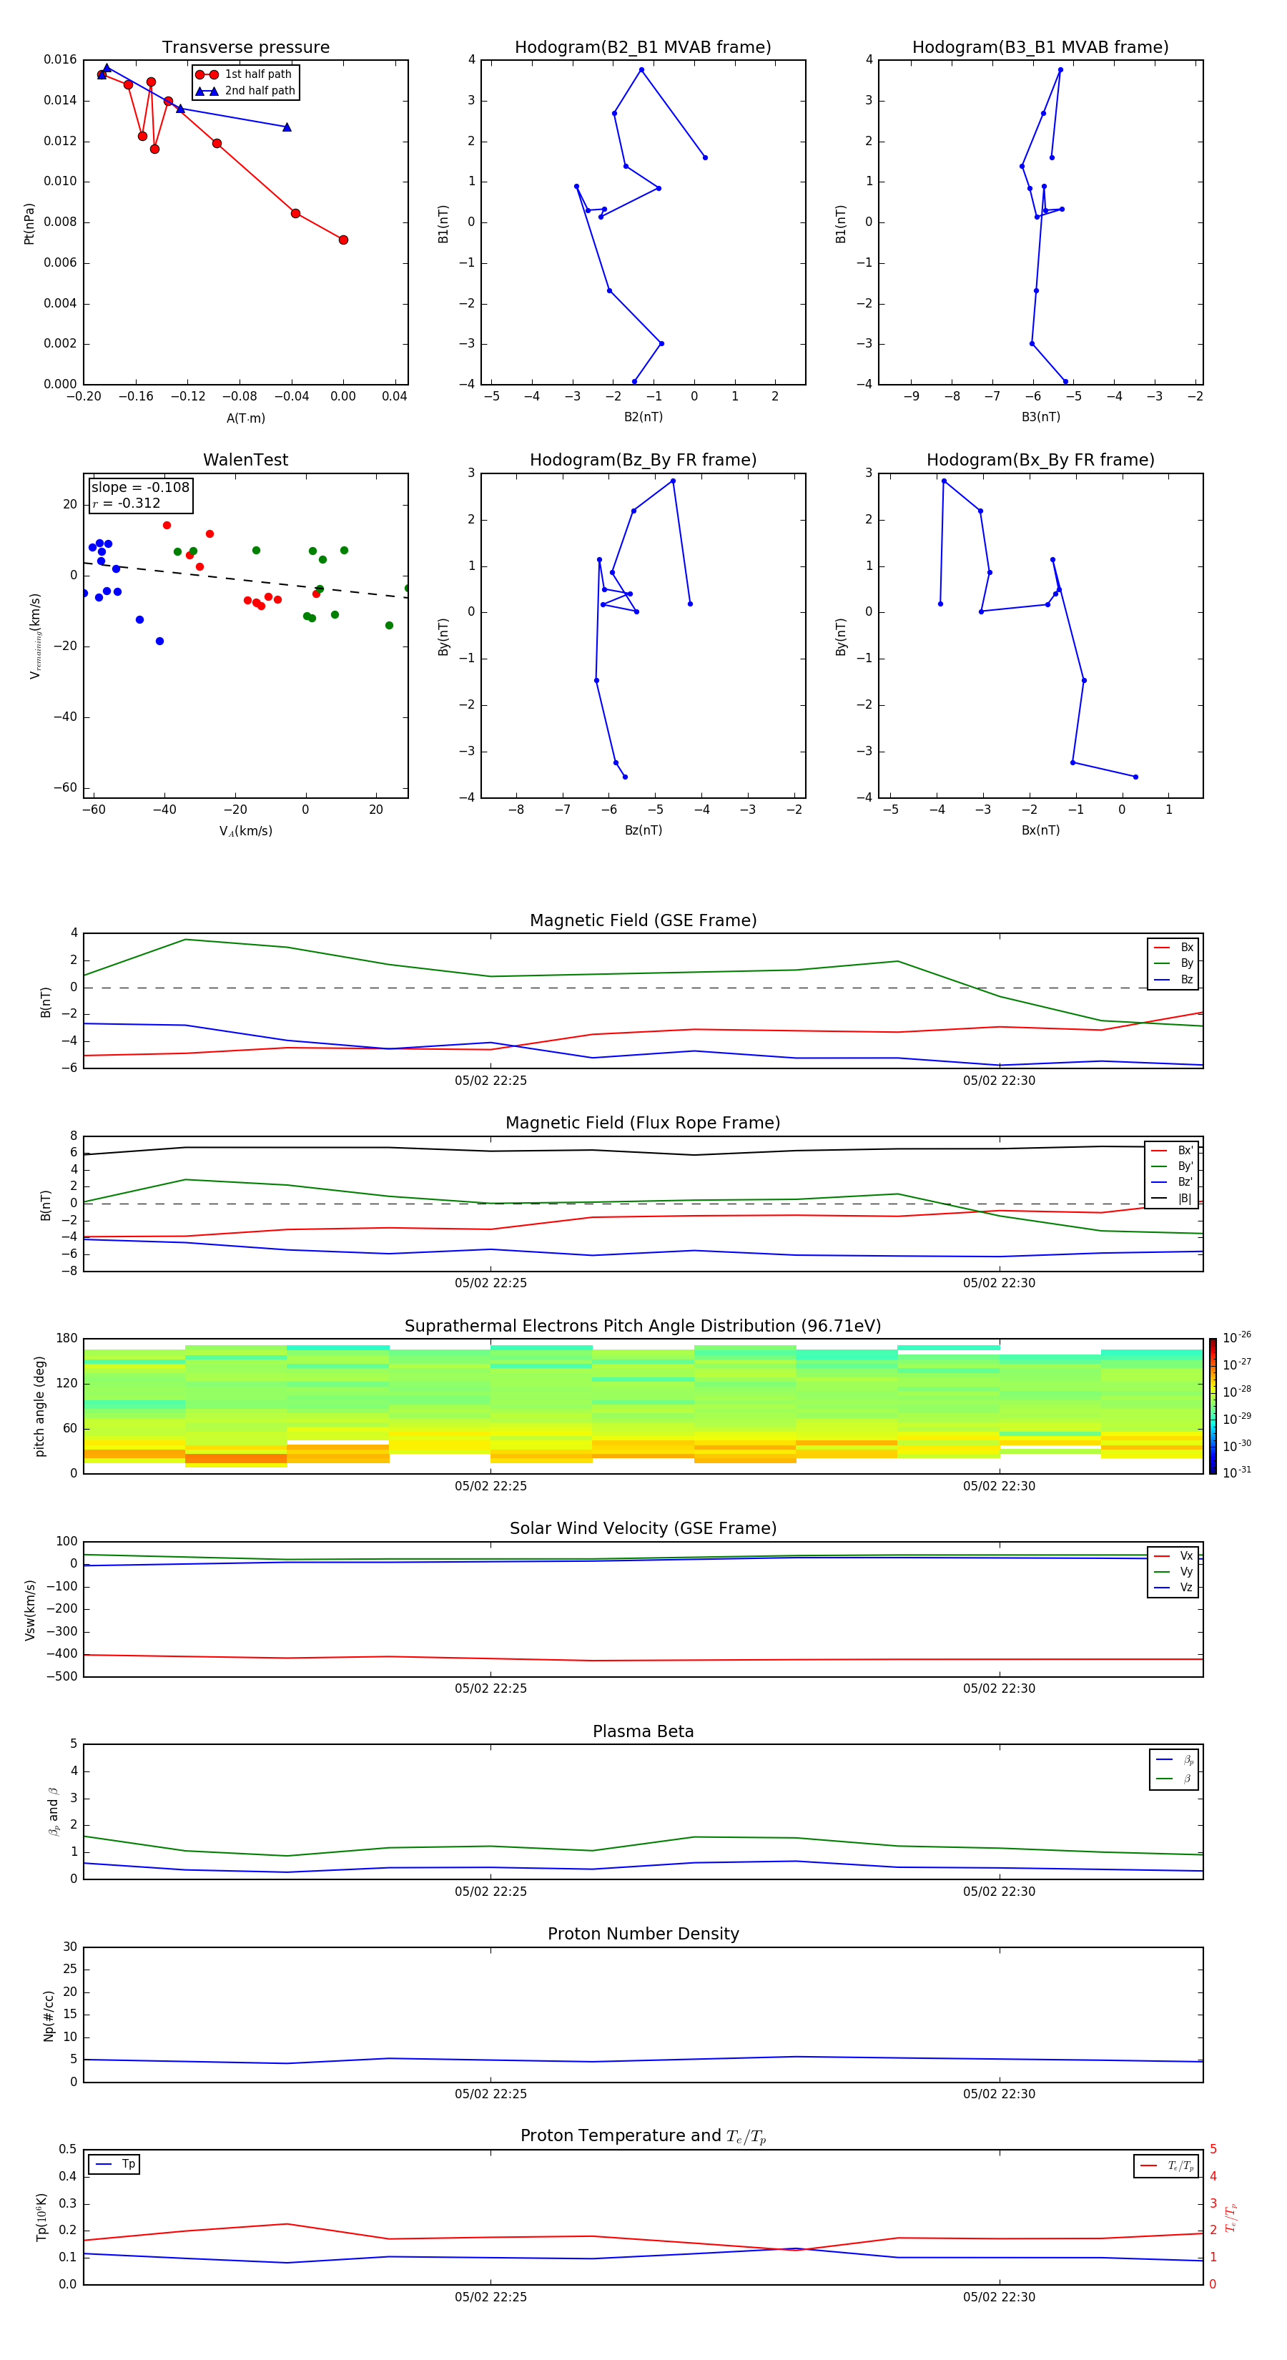
Task: Click 'Vy' in solar wind velocity legend
Action: 1186,1572
